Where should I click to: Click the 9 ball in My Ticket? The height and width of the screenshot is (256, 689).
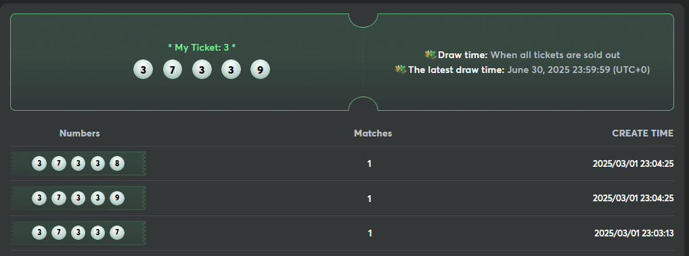pyautogui.click(x=260, y=70)
